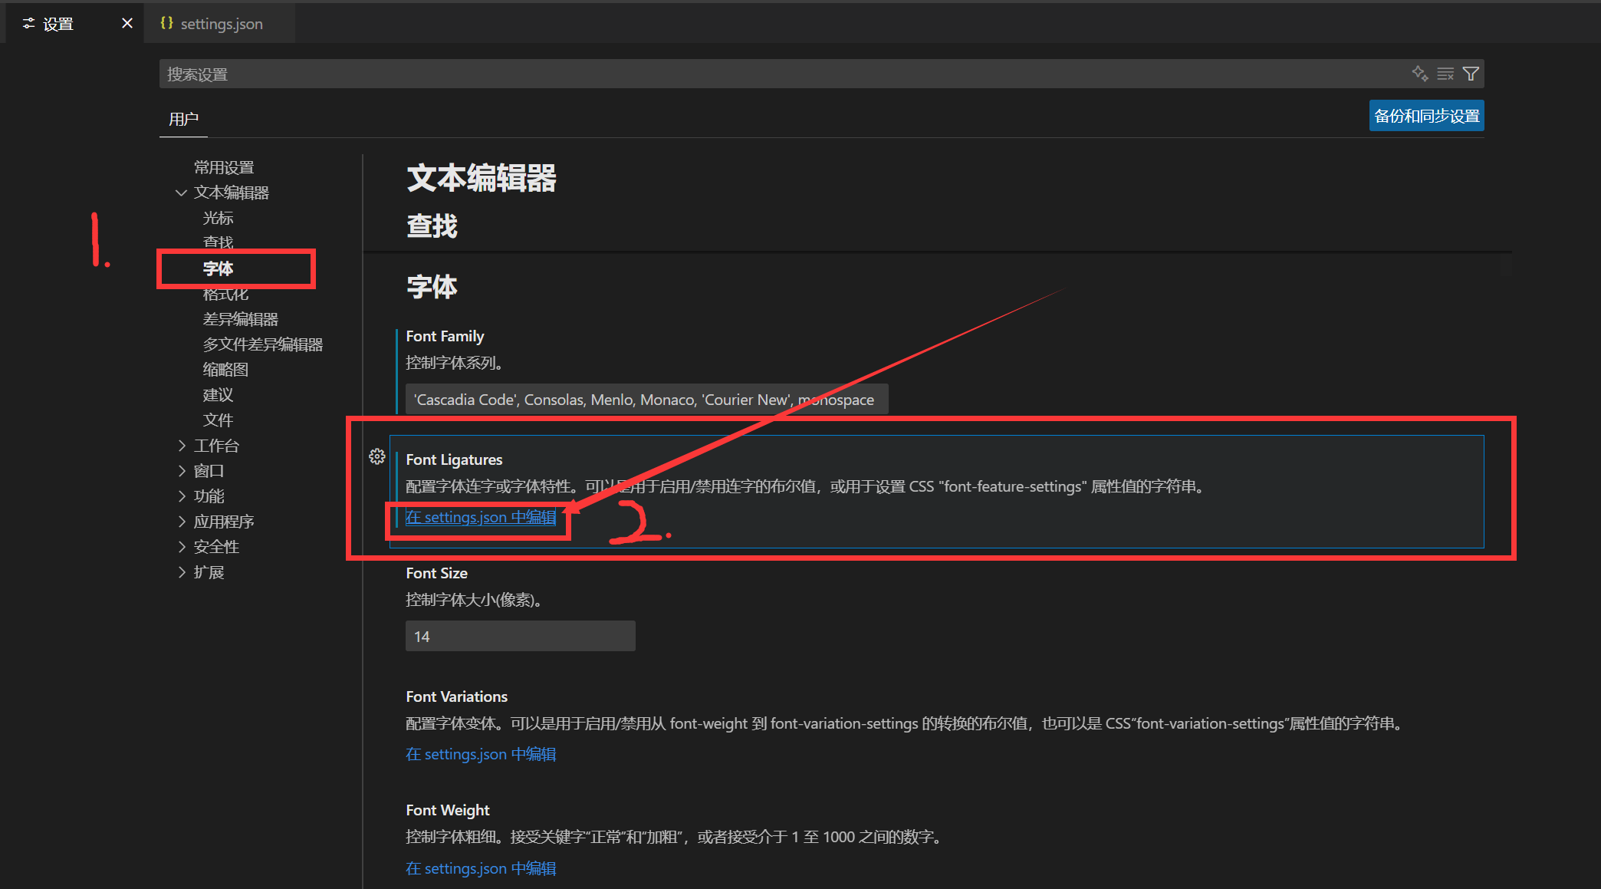This screenshot has height=889, width=1601.
Task: Click the gear icon beside Font Ligatures
Action: [x=376, y=456]
